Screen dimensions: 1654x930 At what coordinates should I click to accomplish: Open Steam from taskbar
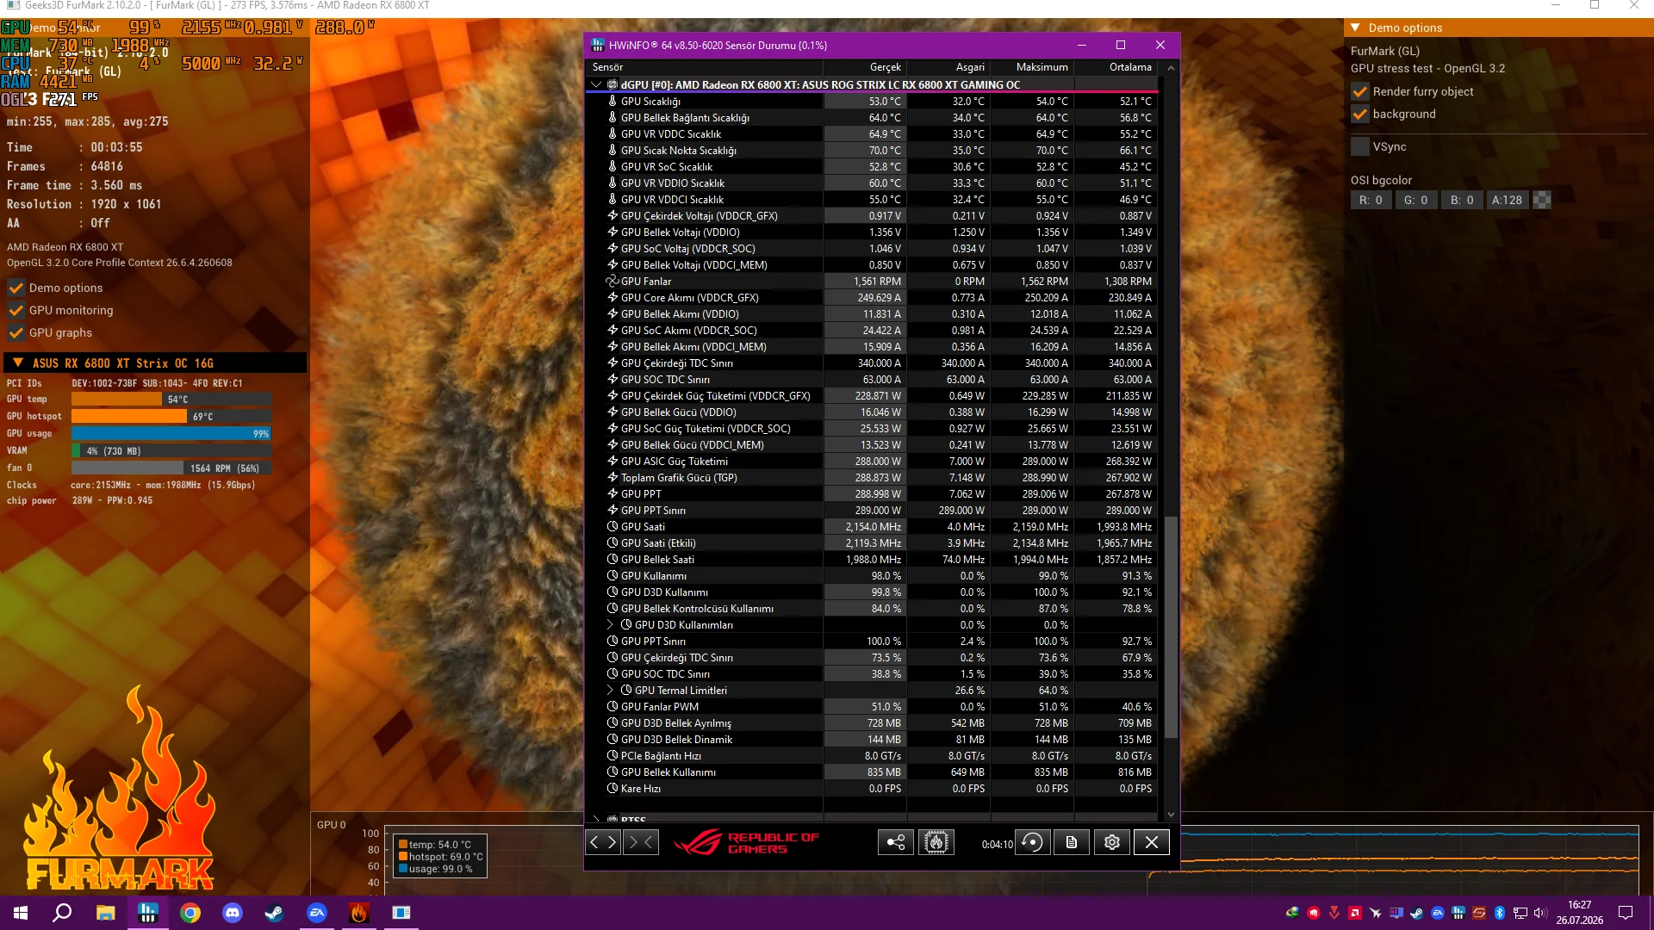coord(275,913)
